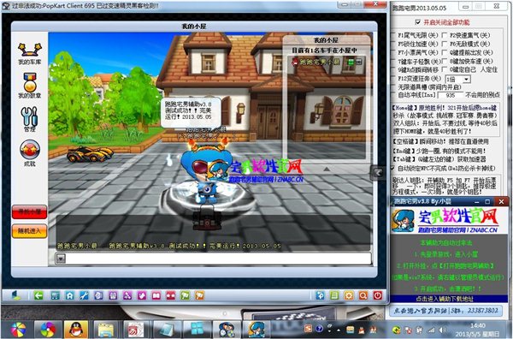Click the purple gift box toolbar icon
Viewport: 513px width, 339px height.
click(x=113, y=295)
